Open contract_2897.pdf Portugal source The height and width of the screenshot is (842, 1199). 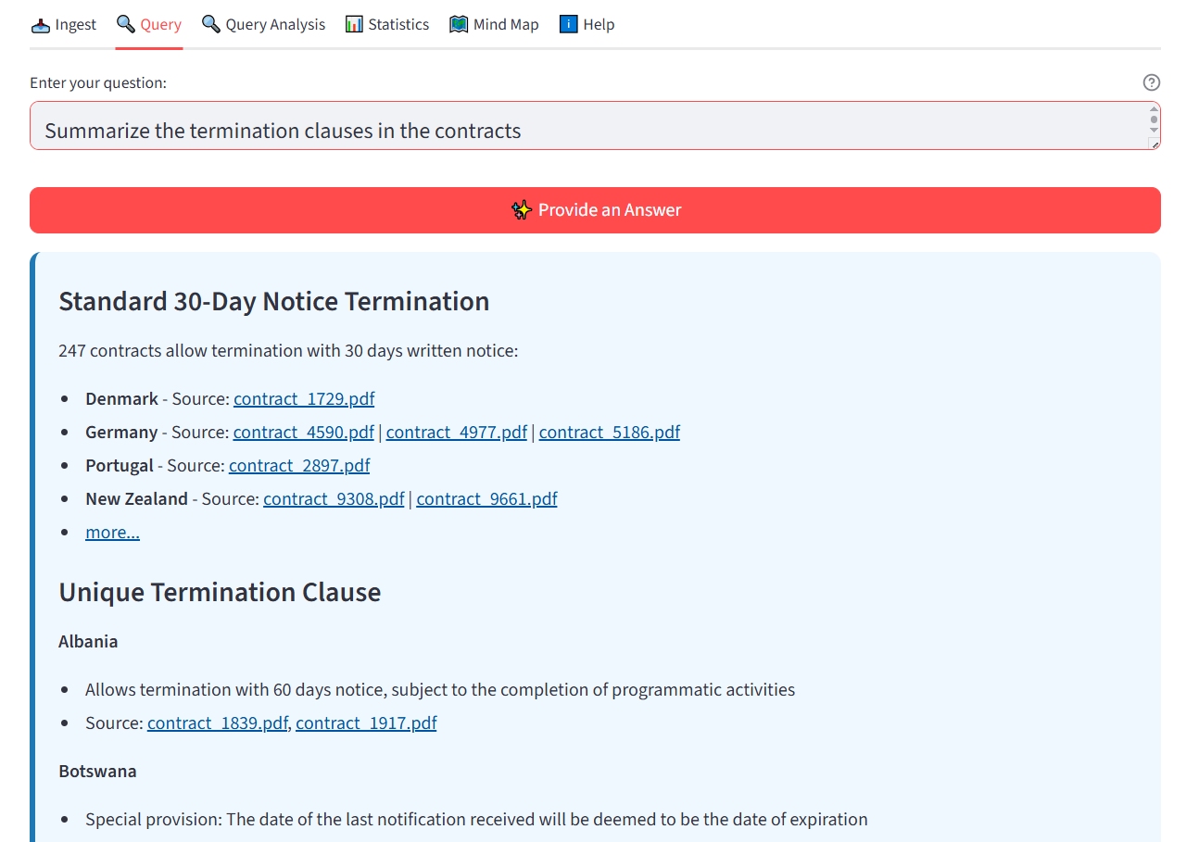tap(298, 465)
